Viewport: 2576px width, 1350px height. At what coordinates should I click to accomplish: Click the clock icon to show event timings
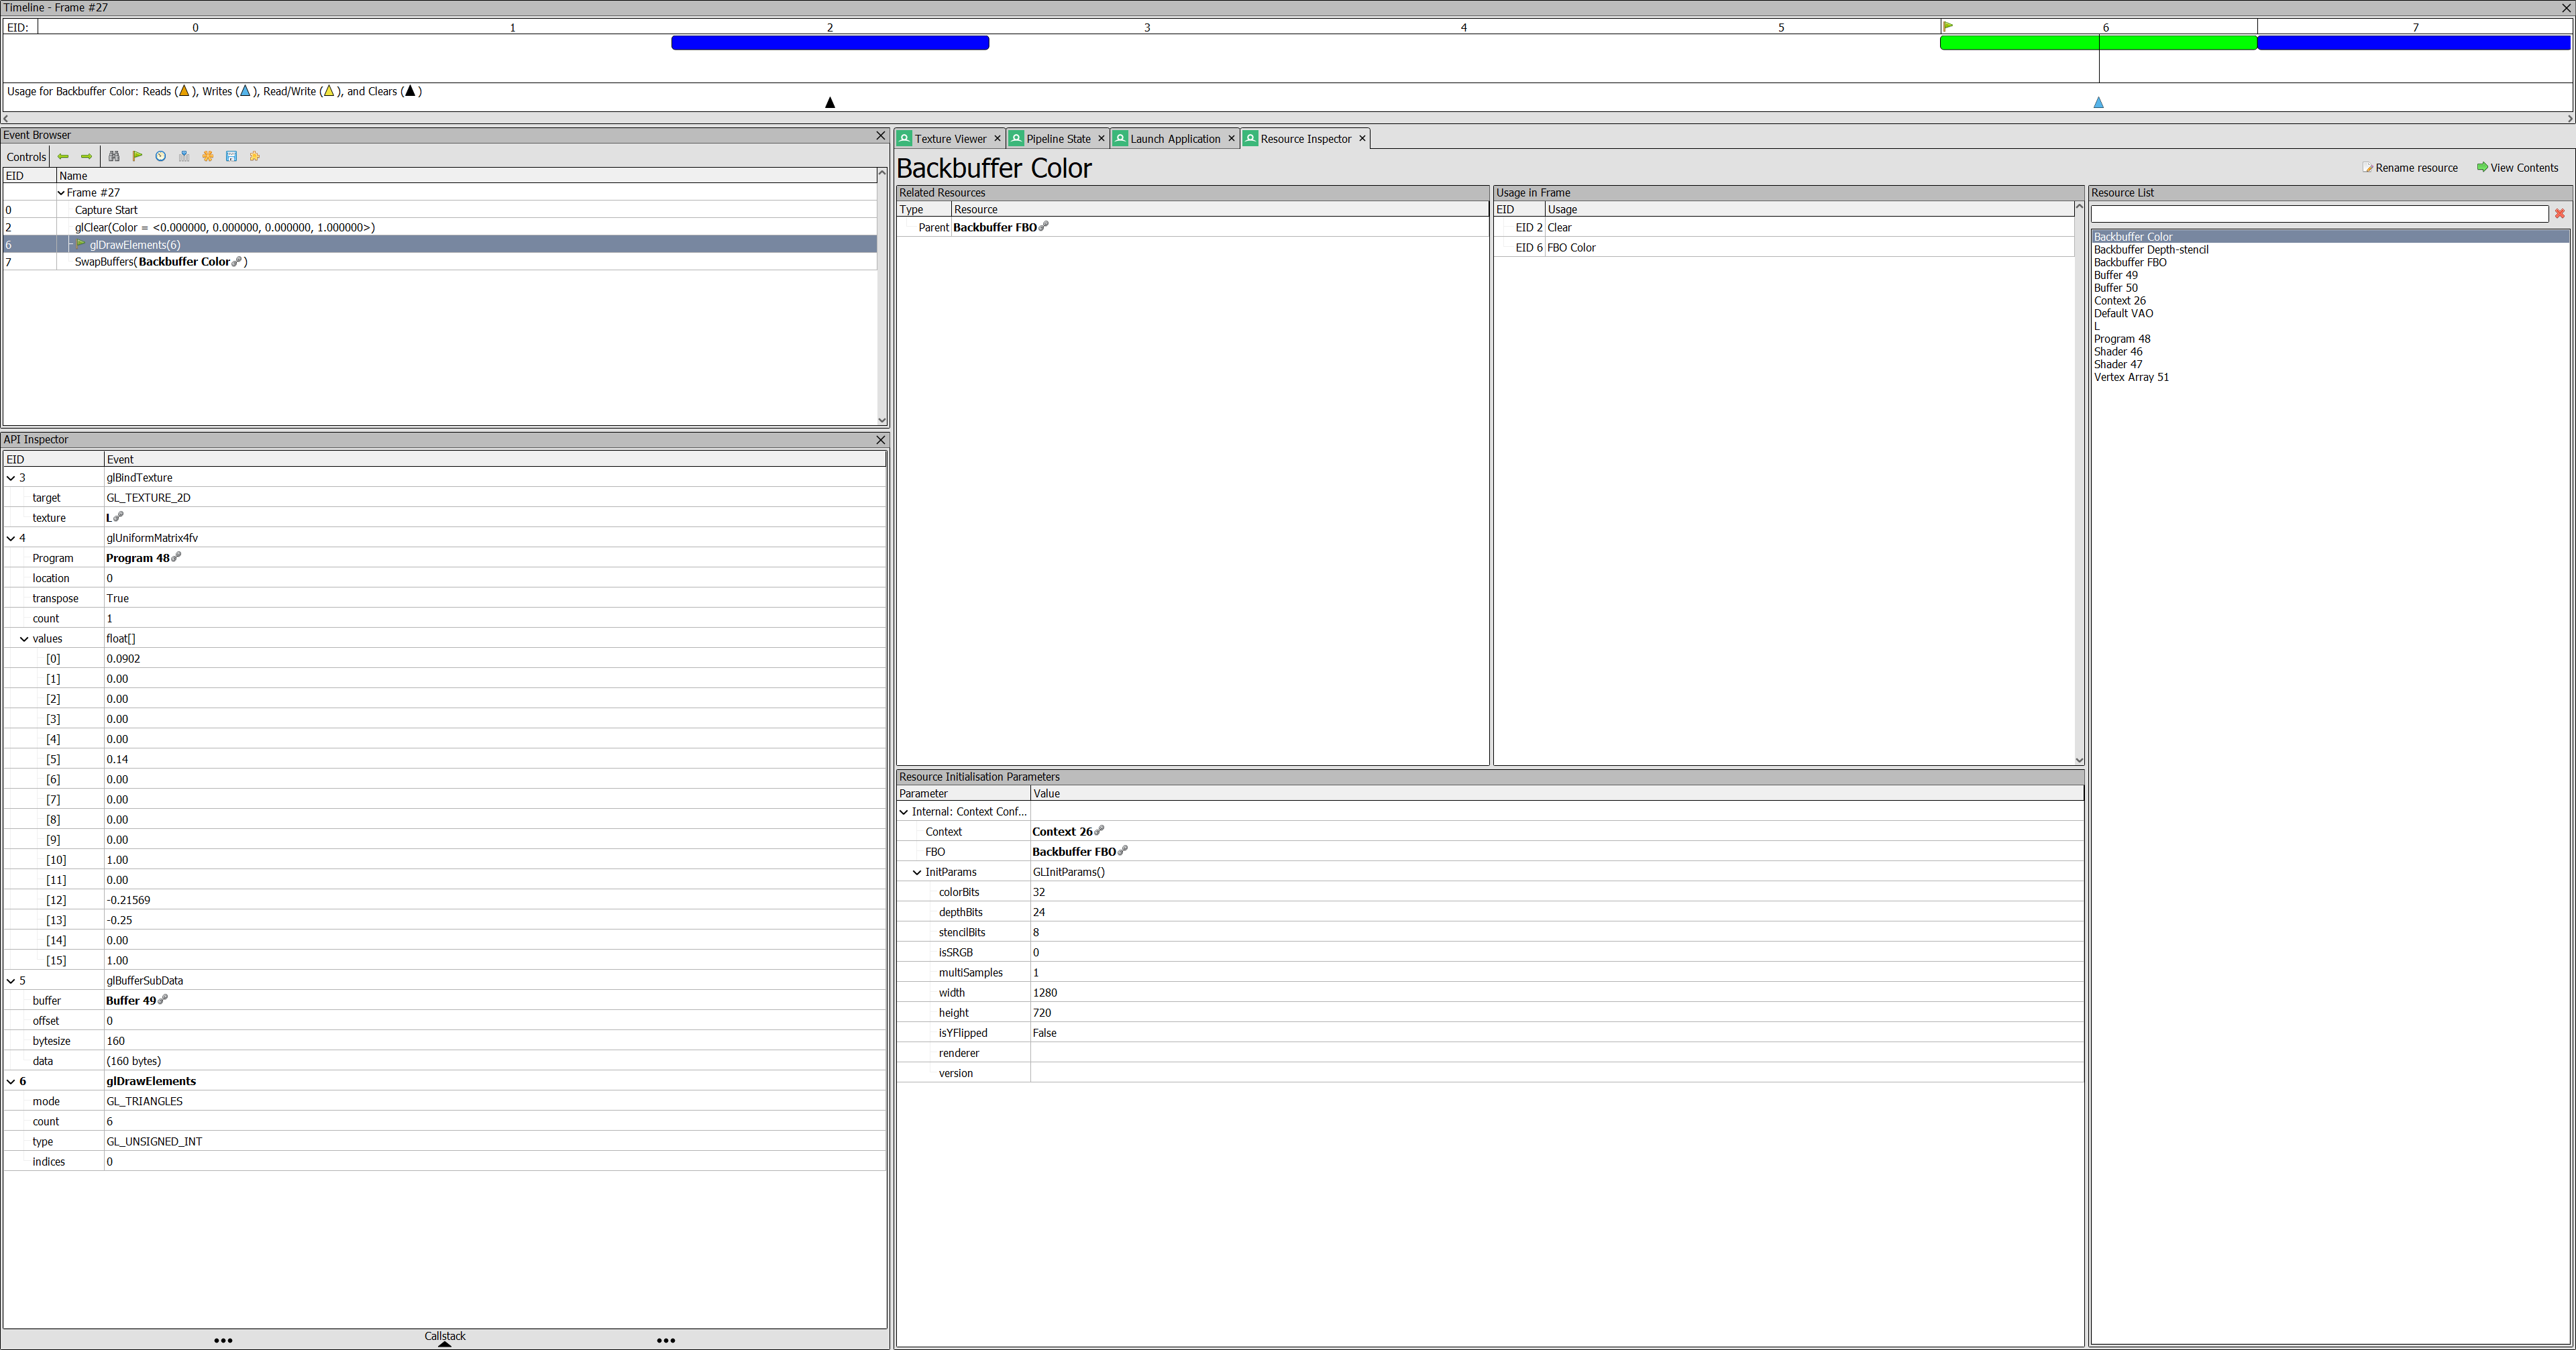click(x=160, y=156)
